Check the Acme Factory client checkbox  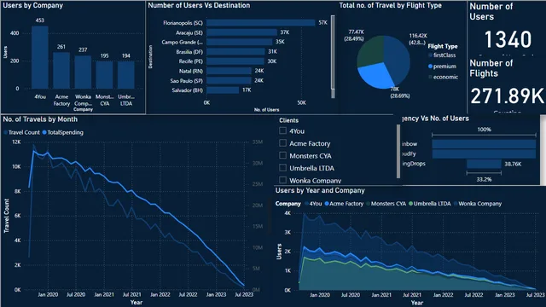point(282,143)
